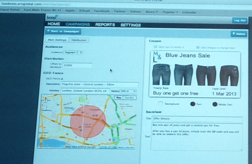Open the REPORTS menu
252x164 pixels.
105,25
